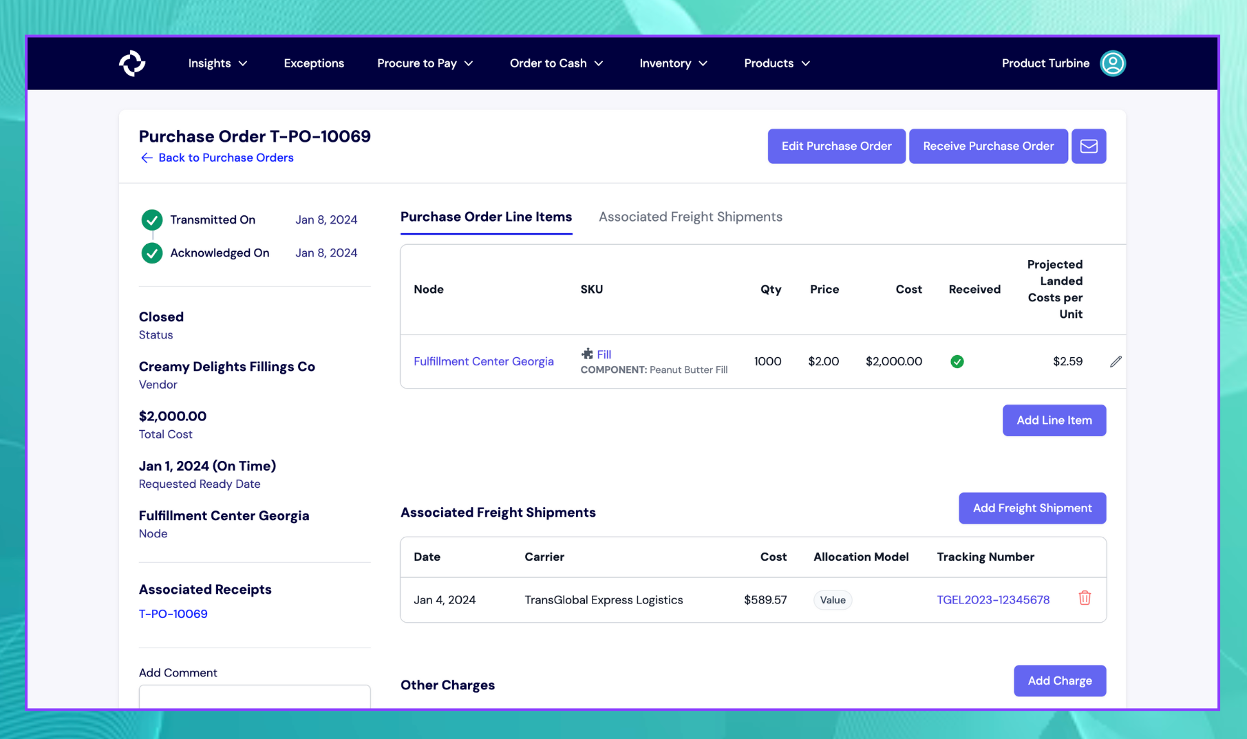Open the Procure to Pay dropdown

[x=425, y=63]
